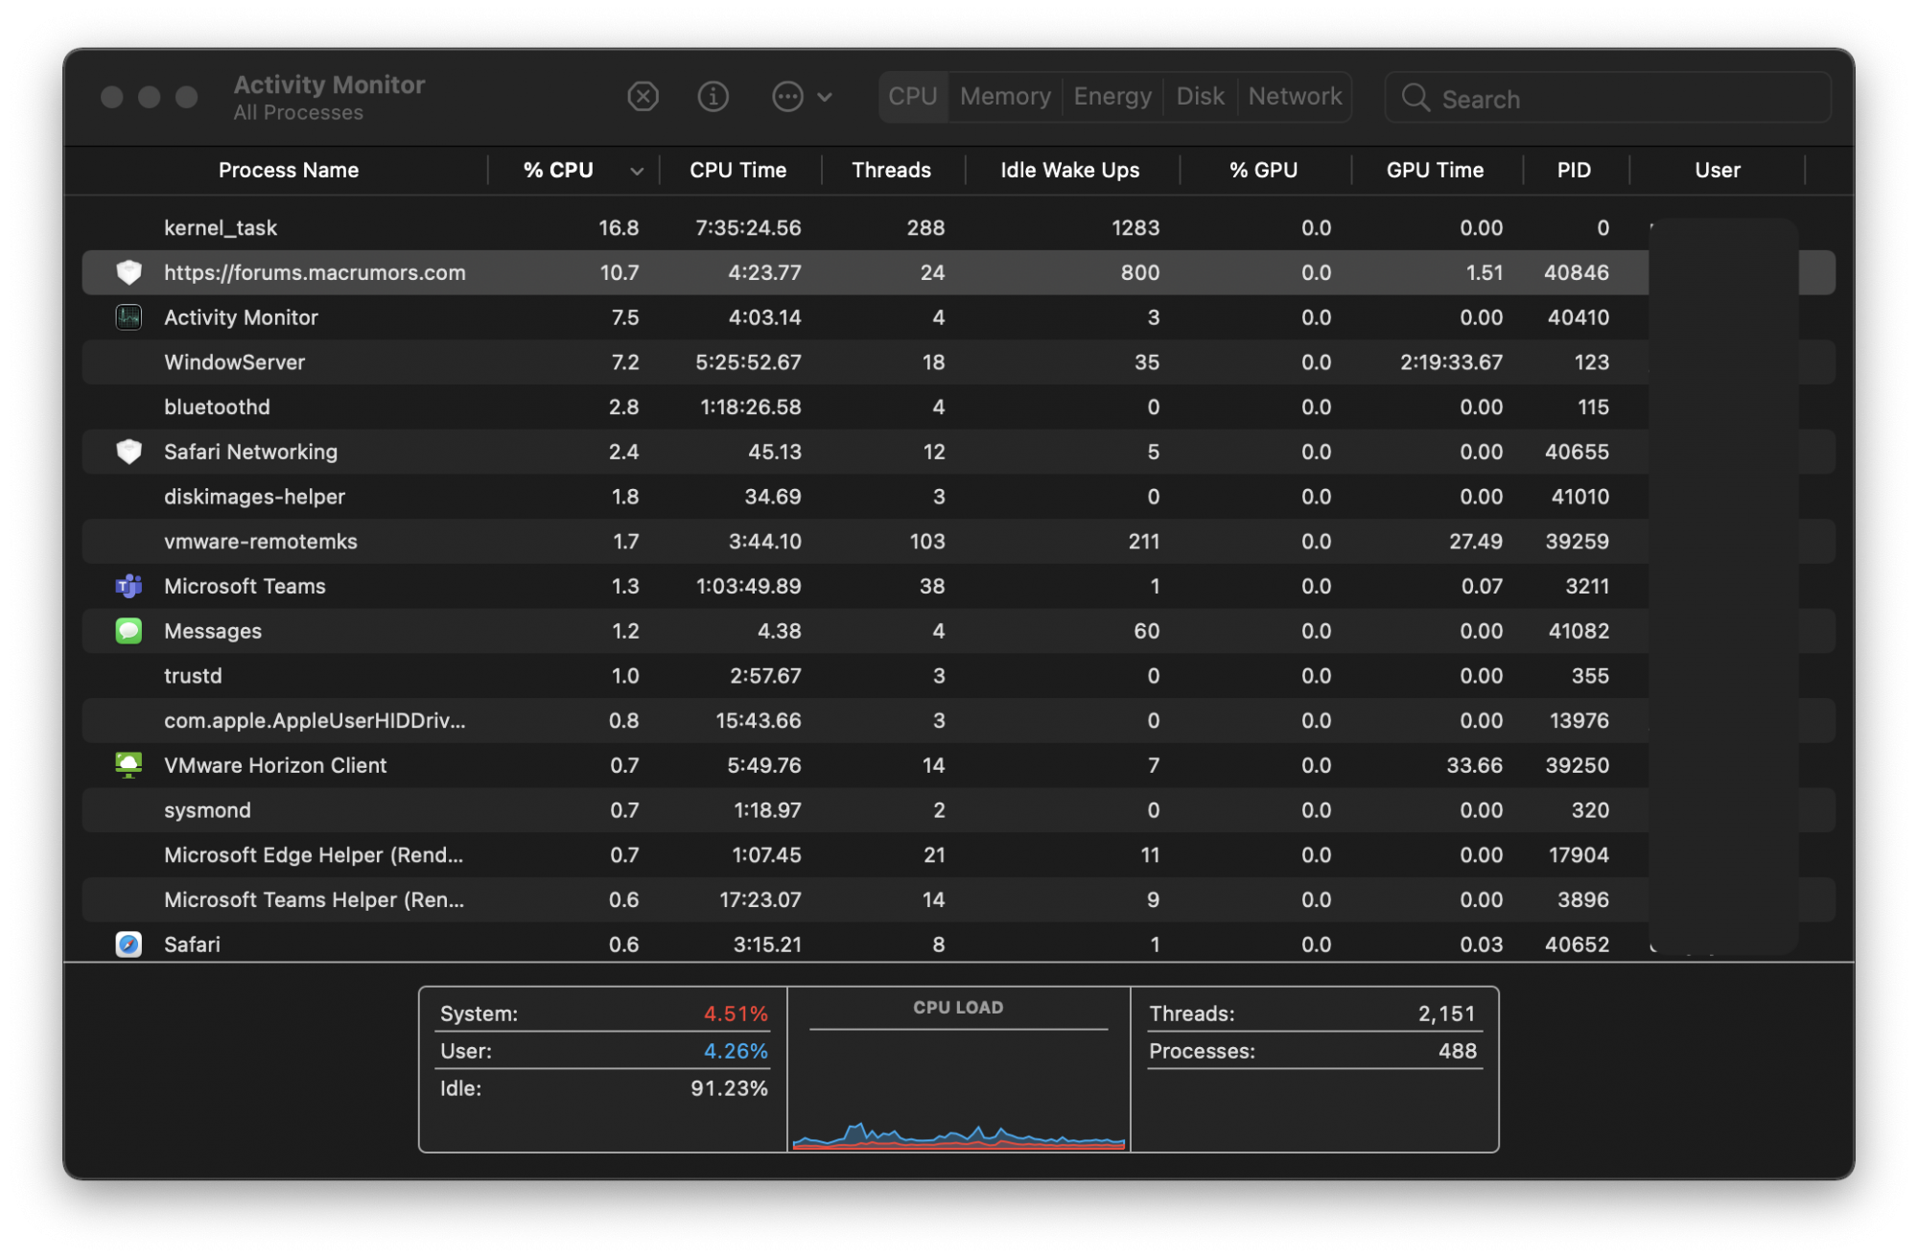Image resolution: width=1918 pixels, height=1258 pixels.
Task: Sort by the CPU Time column header
Action: pos(737,171)
